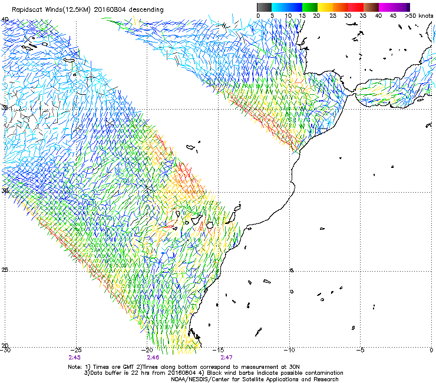Click the purple '2:45' time label
The image size is (436, 383).
[74, 358]
